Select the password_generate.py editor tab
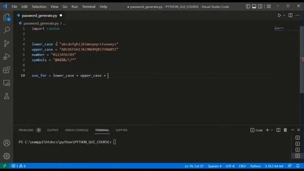Image resolution: width=304 pixels, height=171 pixels. tap(39, 16)
